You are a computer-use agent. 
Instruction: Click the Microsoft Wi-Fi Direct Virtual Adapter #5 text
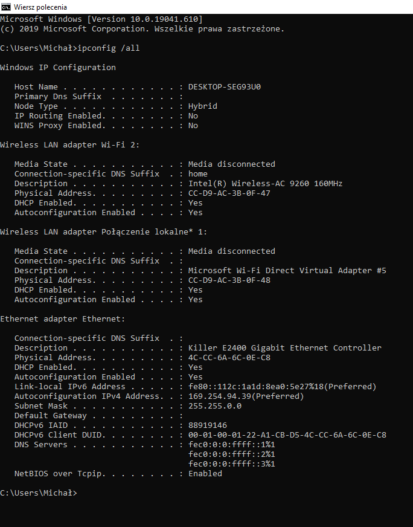287,270
